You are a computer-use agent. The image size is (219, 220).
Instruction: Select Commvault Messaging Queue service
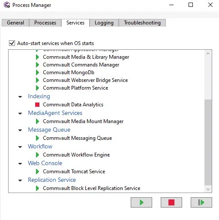[x=78, y=138]
